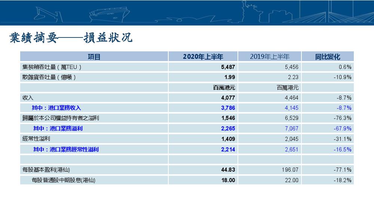Click the 其中：港口業務溢利 blue label
Screen dimensions: 374x211
[58, 129]
